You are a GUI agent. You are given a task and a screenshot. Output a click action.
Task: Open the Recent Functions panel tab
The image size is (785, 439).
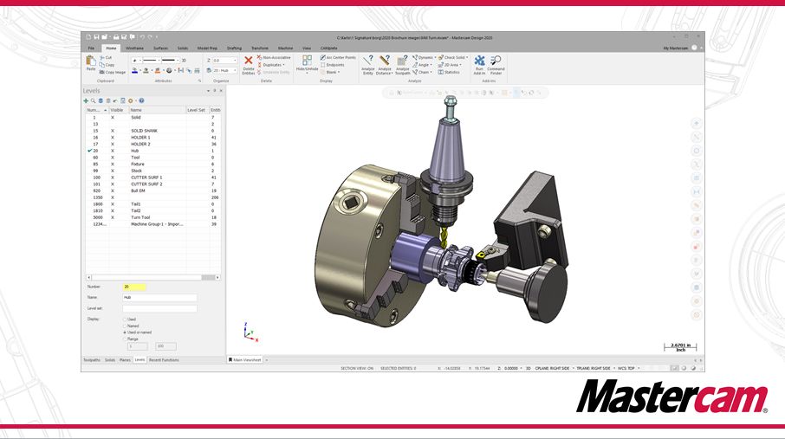164,360
